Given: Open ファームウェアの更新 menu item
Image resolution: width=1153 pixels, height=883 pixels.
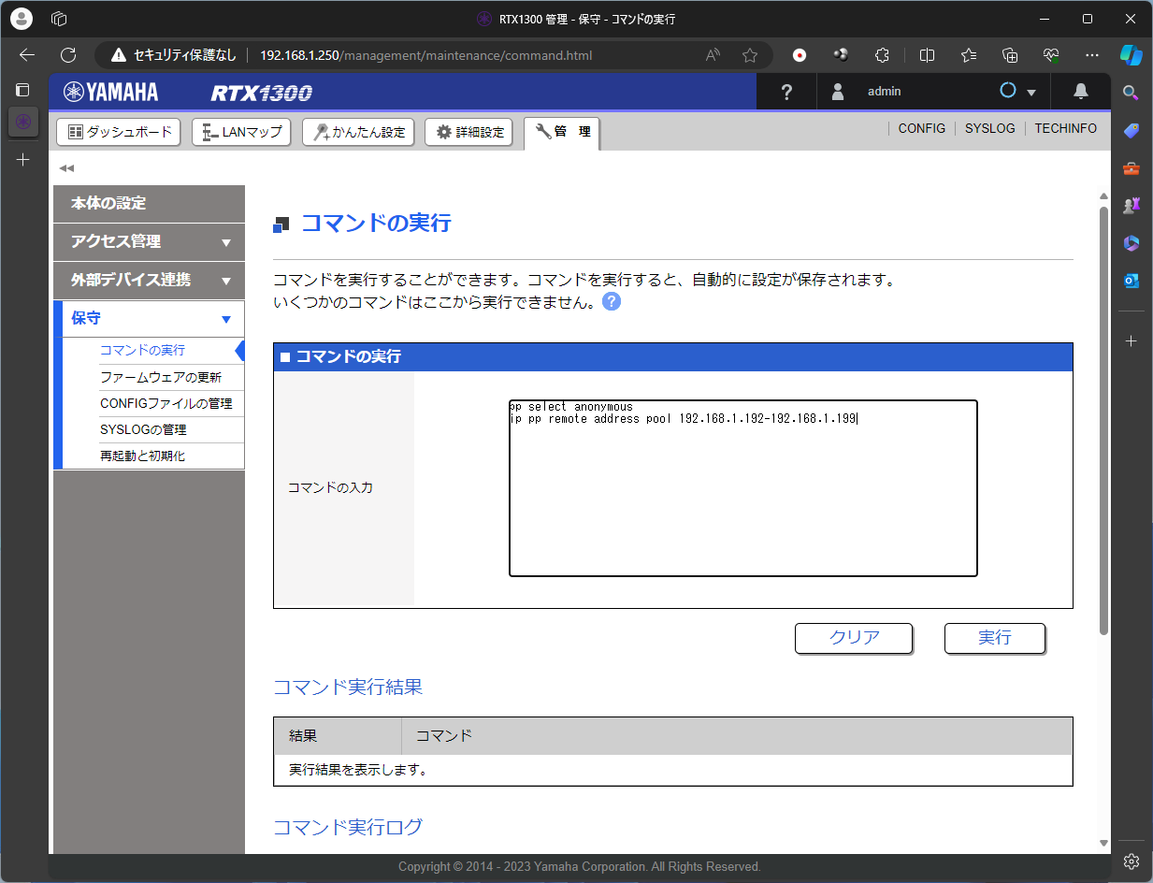Looking at the screenshot, I should coord(161,377).
